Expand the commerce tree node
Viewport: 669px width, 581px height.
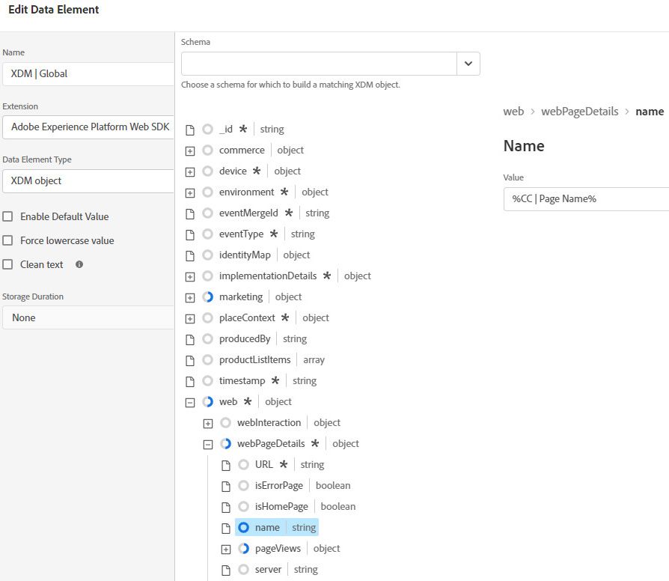(x=190, y=150)
